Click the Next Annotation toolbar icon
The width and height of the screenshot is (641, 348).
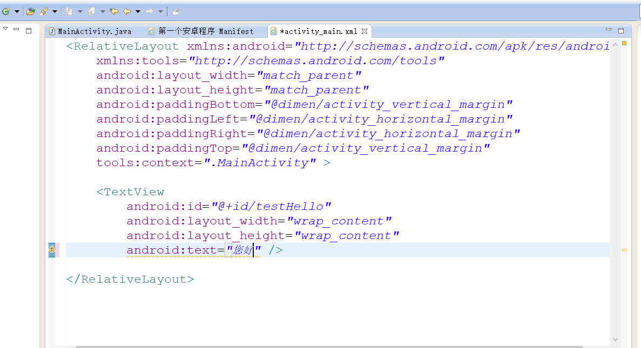point(69,11)
